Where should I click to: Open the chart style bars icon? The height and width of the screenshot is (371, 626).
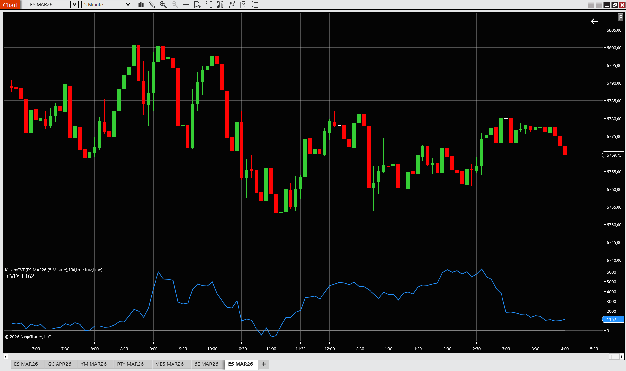141,5
